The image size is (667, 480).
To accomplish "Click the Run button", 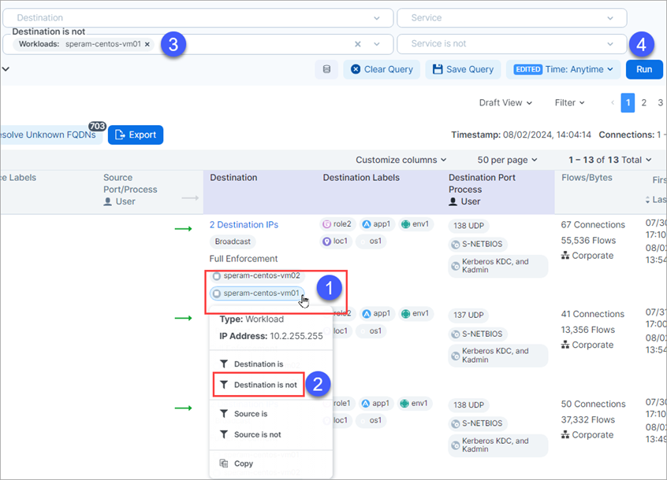I will tap(644, 69).
